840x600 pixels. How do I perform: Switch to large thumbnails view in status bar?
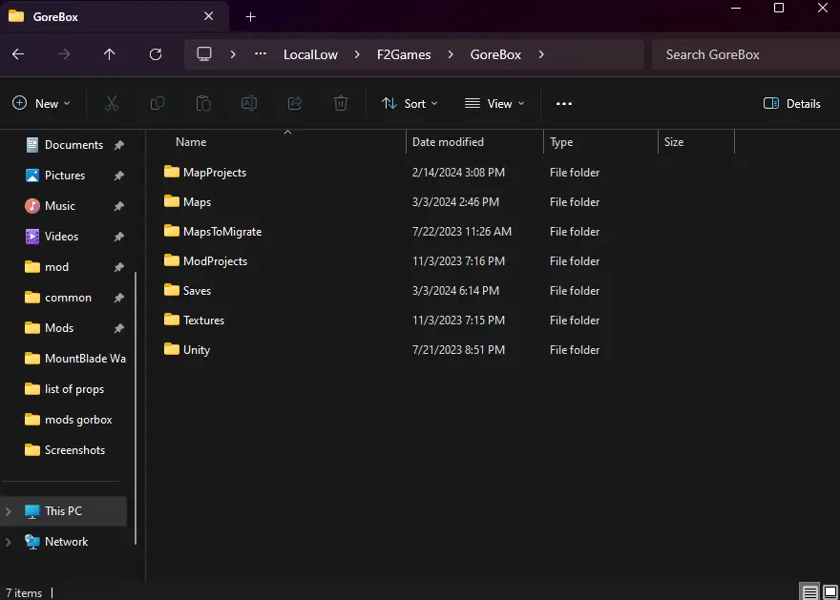point(829,592)
